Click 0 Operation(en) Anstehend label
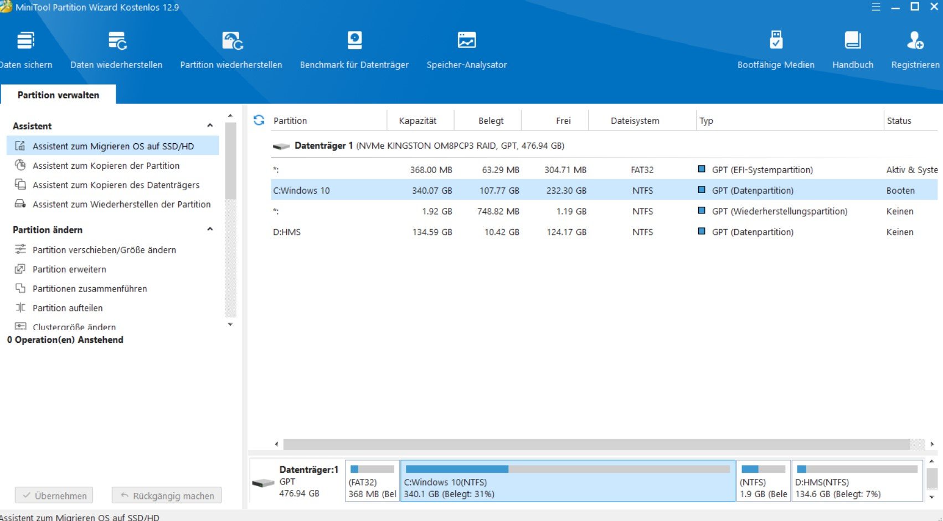The height and width of the screenshot is (521, 943). 65,340
